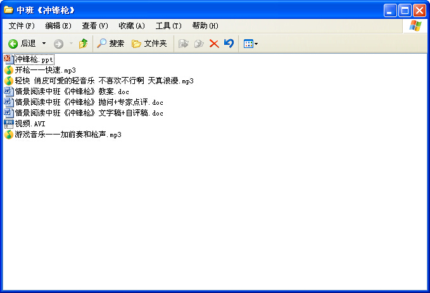
Task: Open the Back history dropdown arrow
Action: 44,44
